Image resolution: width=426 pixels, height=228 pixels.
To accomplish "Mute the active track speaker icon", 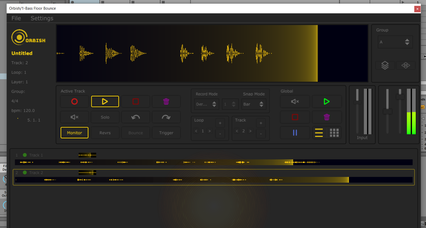I will 74,117.
